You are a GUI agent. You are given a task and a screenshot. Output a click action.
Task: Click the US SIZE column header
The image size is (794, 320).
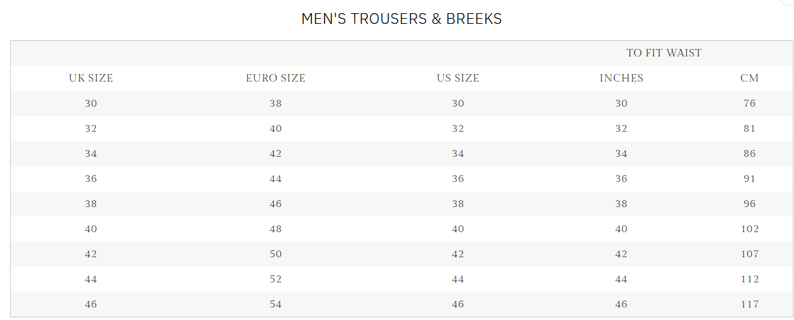[x=458, y=78]
